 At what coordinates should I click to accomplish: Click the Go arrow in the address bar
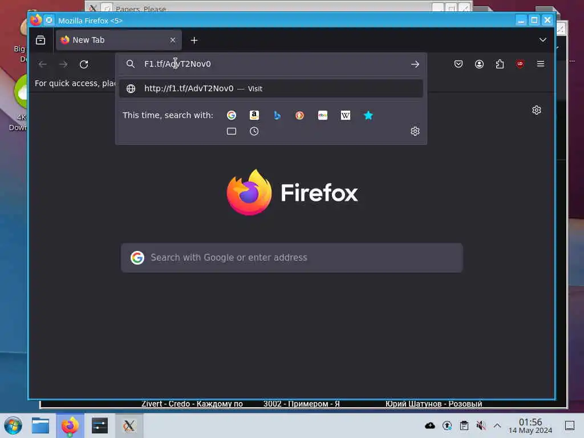click(415, 64)
